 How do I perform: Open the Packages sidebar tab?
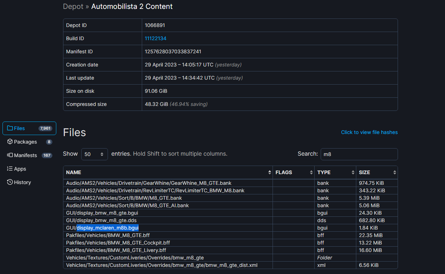point(29,142)
